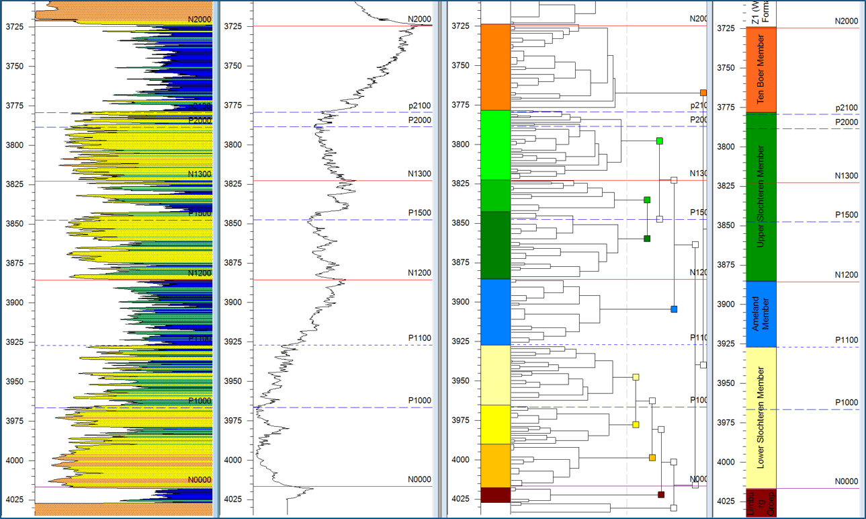
Task: Click N1200 marker label in lithology track
Action: 200,274
